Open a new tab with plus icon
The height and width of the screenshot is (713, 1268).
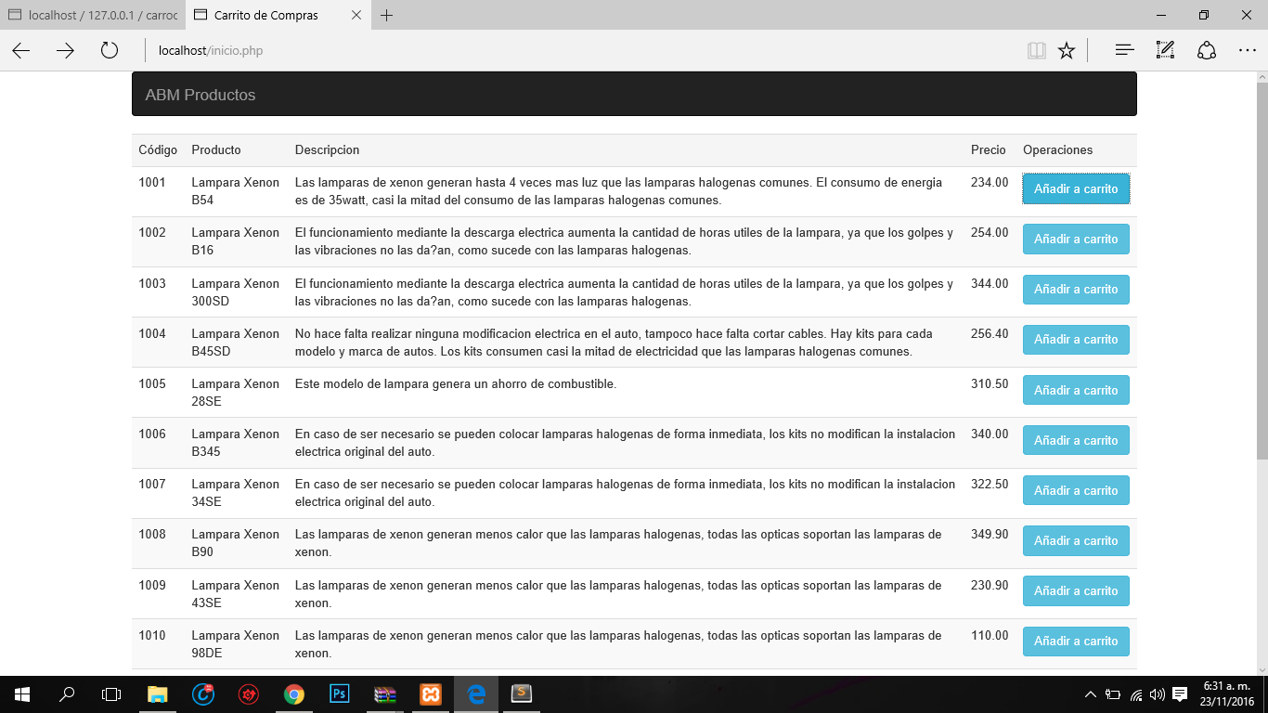pyautogui.click(x=387, y=15)
